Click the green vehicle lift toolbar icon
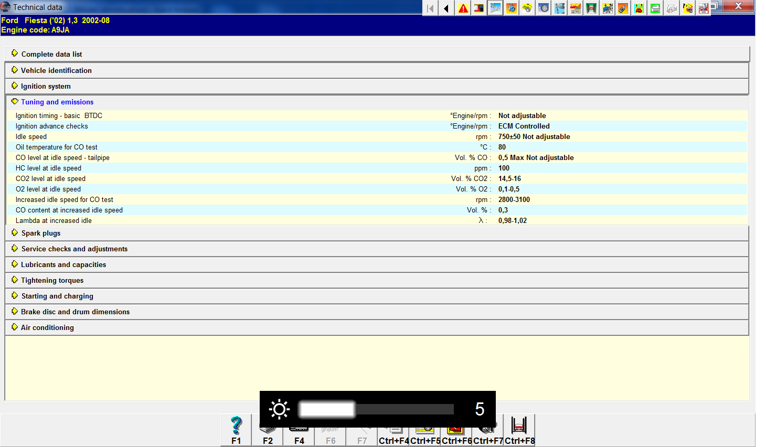The image size is (766, 447). click(591, 8)
